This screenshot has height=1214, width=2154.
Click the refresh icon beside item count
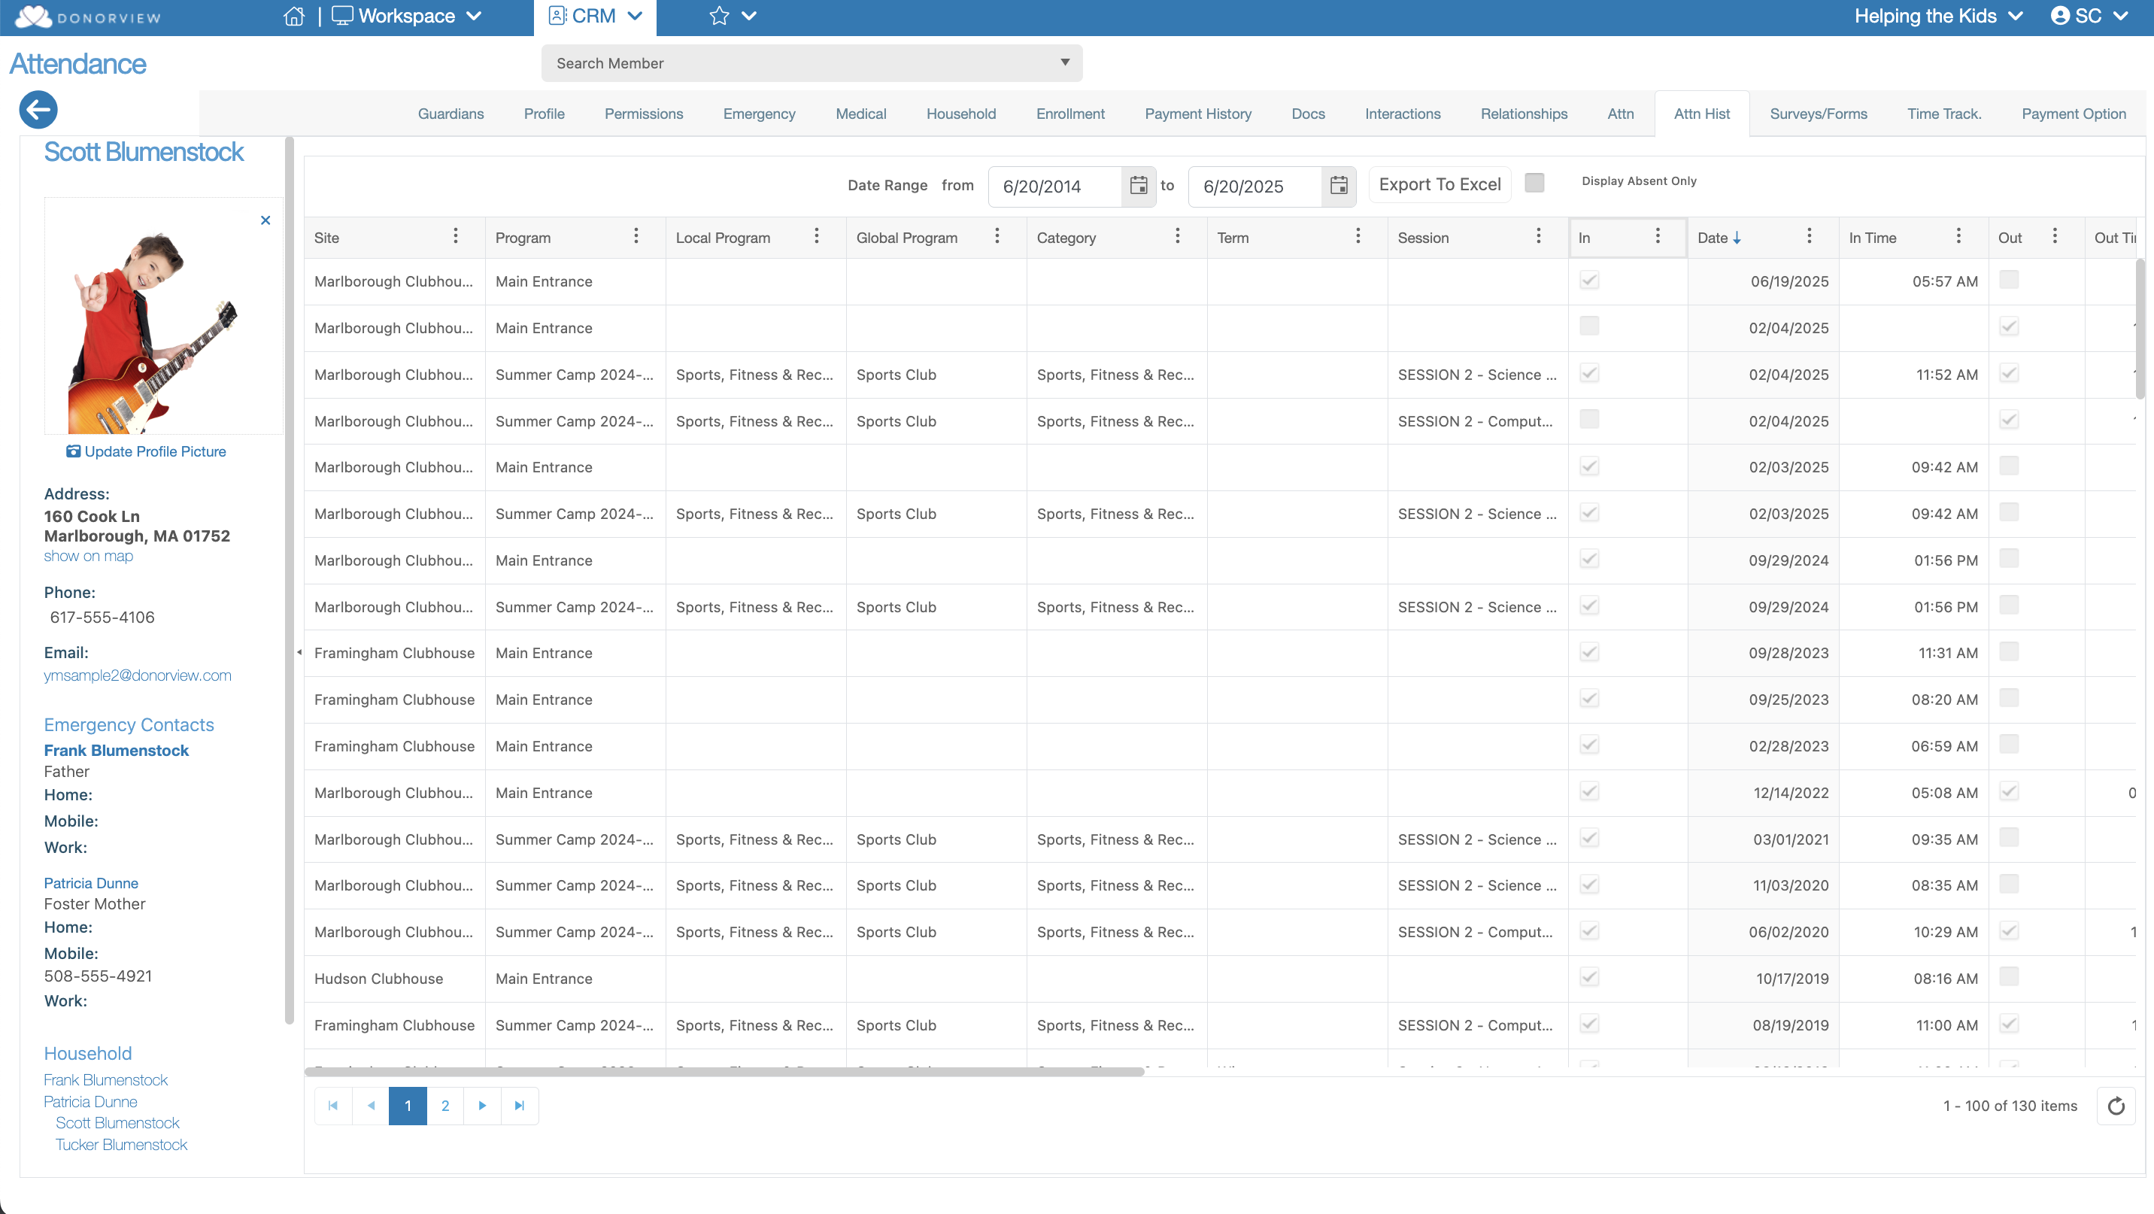[2116, 1105]
